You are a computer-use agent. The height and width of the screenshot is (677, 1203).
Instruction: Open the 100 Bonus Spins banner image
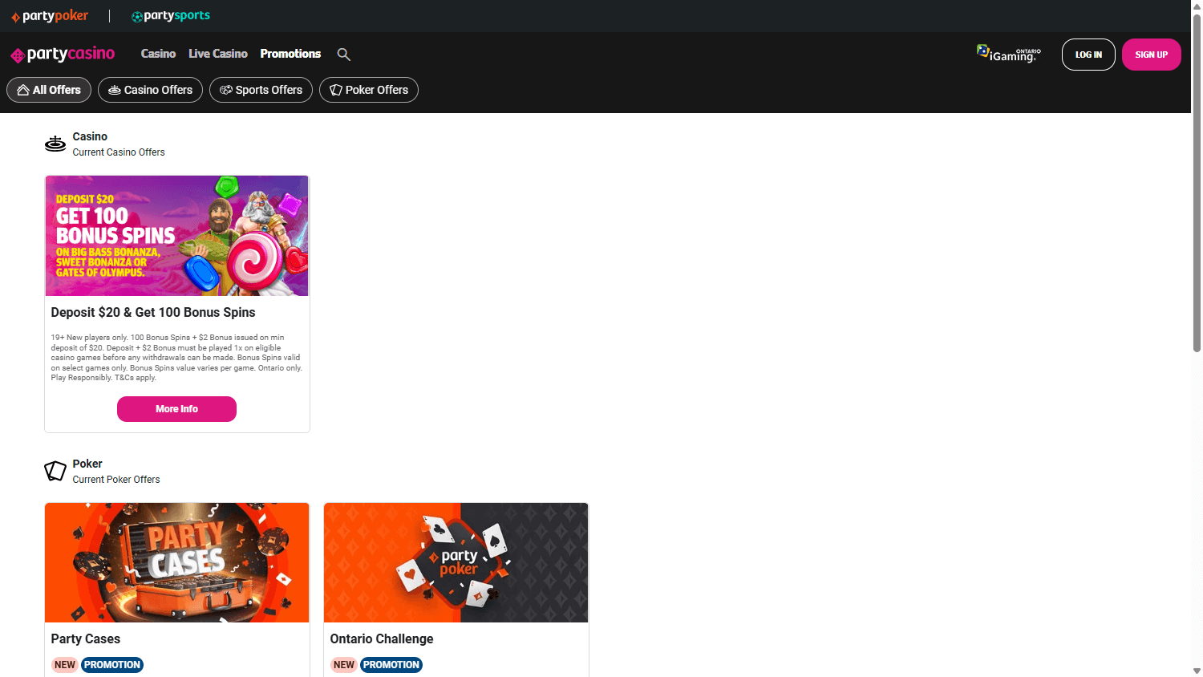177,236
